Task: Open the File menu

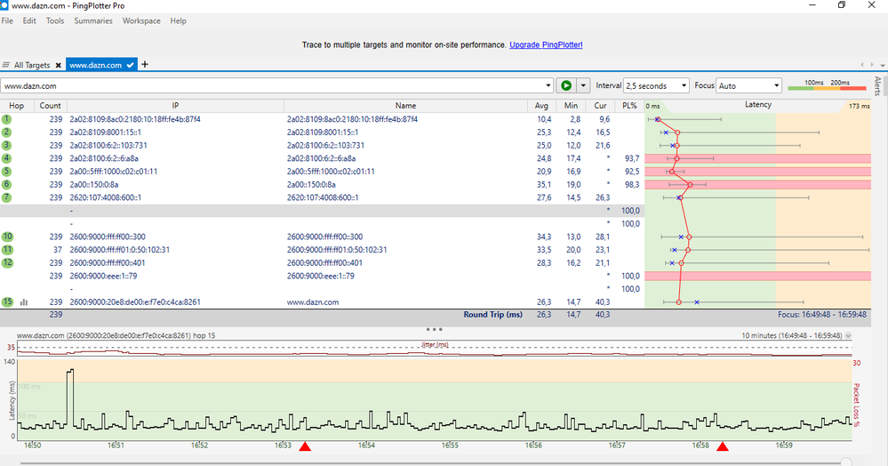Action: click(7, 20)
